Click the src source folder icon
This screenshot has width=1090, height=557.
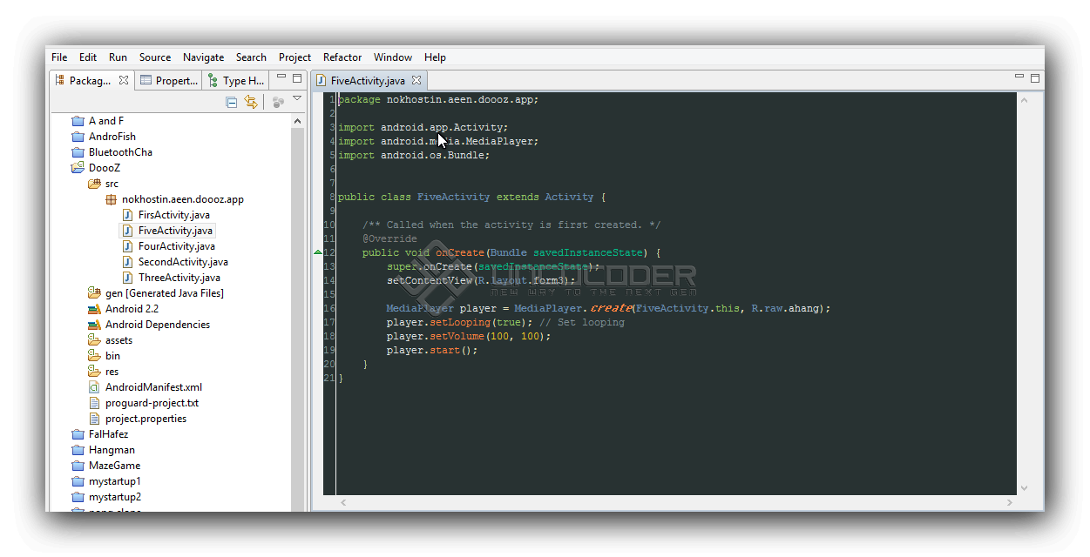[x=94, y=184]
